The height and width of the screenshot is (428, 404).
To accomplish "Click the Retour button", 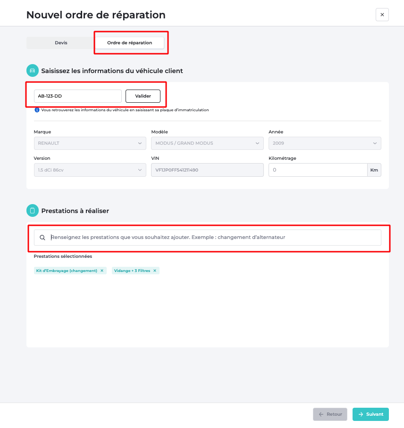I will tap(330, 414).
